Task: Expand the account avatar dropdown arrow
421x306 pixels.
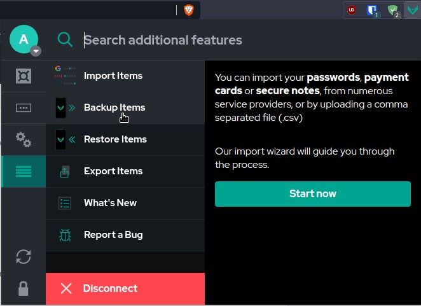Action: (36, 52)
